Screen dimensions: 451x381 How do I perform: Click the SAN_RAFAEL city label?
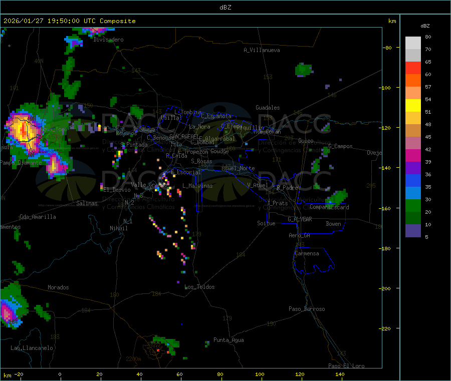184,137
